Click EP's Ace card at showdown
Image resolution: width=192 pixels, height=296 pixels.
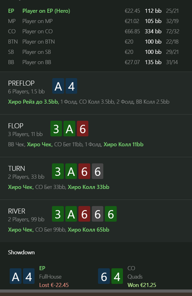[16, 276]
